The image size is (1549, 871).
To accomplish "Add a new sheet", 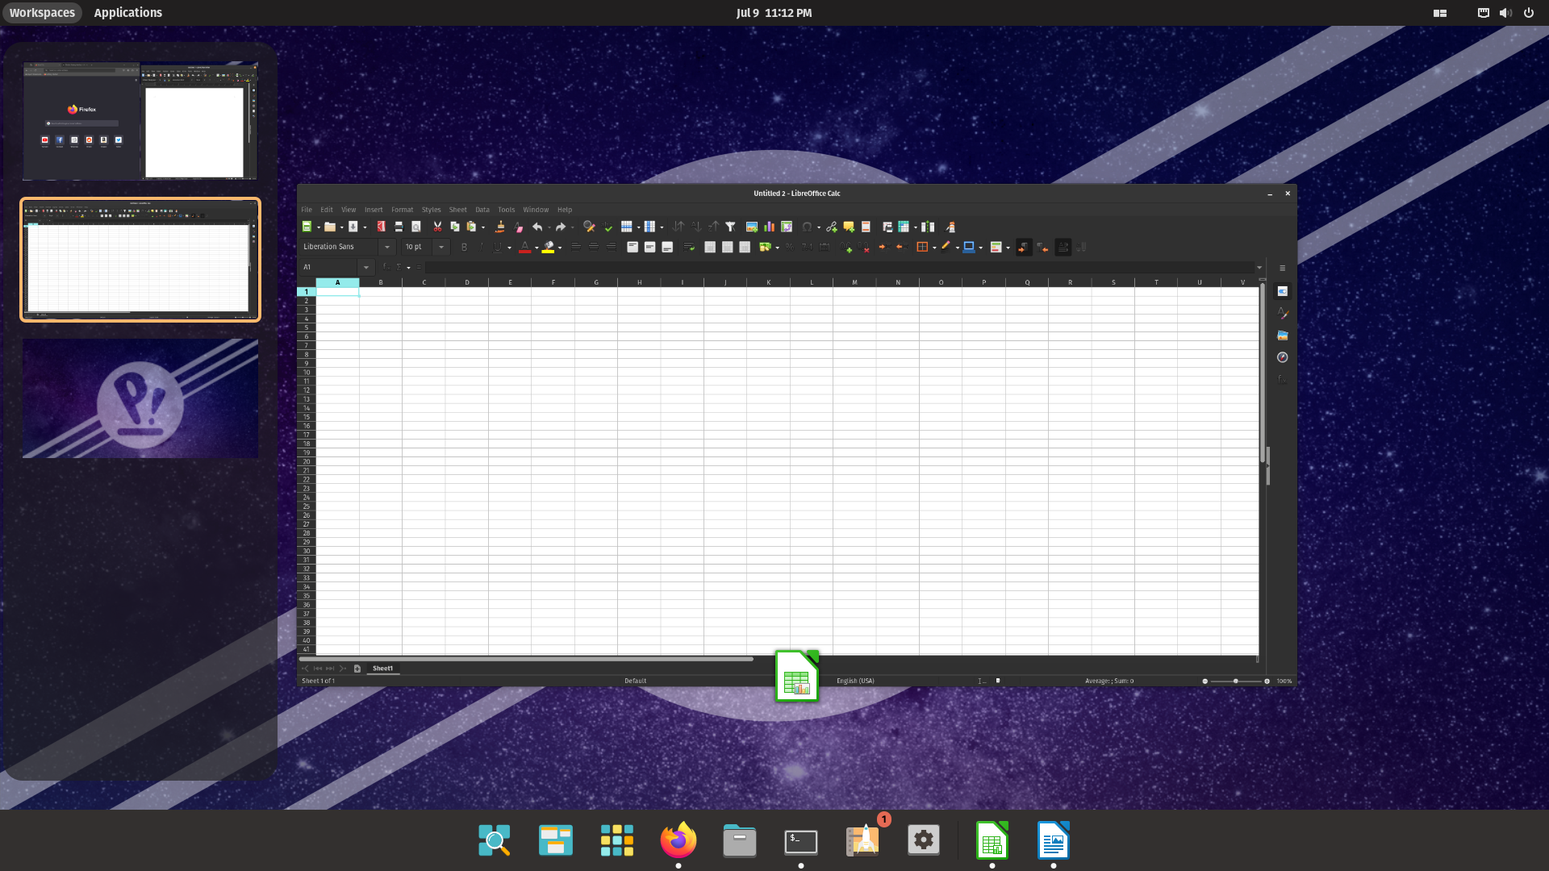I will pos(357,668).
